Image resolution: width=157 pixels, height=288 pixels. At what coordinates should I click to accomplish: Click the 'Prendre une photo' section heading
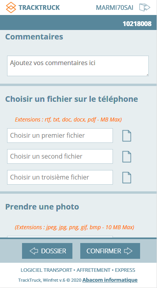[42, 207]
